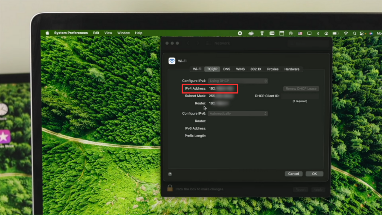Viewport: 382px width, 215px height.
Task: Switch to the Proxies tab
Action: tap(273, 69)
